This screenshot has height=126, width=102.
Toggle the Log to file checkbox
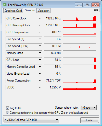pos(7,108)
